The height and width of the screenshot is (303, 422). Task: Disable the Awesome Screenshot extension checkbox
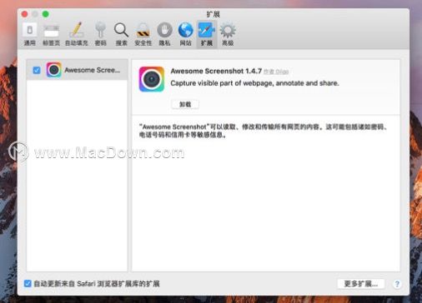37,70
